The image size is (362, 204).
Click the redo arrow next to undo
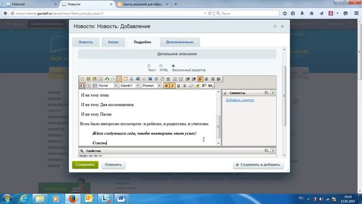113,79
